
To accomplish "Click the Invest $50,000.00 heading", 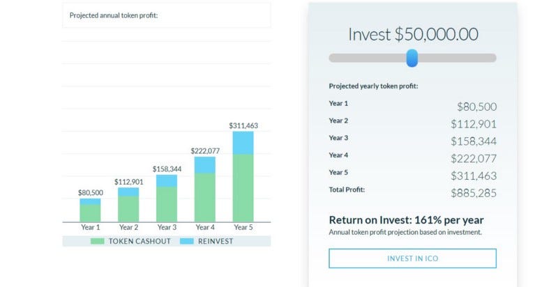I will pyautogui.click(x=413, y=34).
